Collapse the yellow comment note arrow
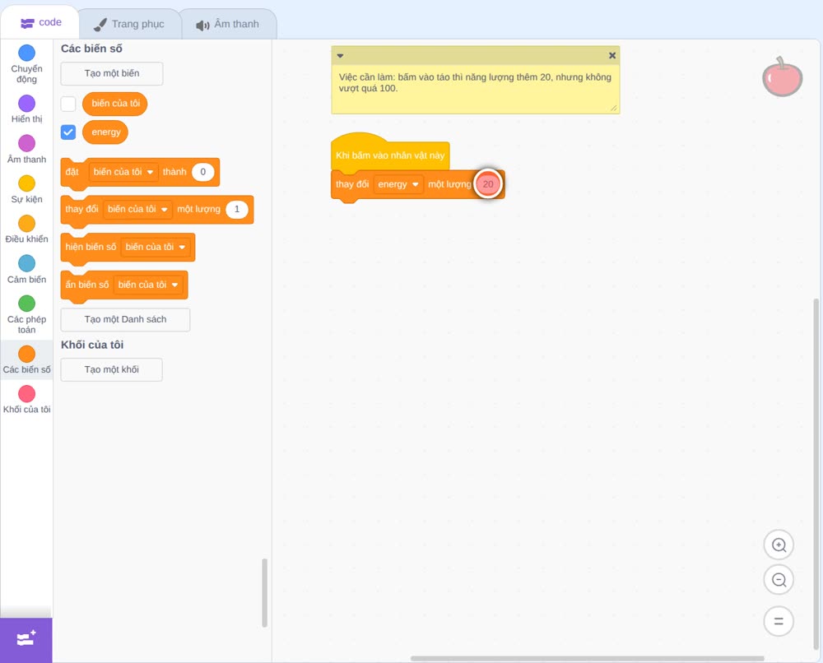 (x=340, y=56)
